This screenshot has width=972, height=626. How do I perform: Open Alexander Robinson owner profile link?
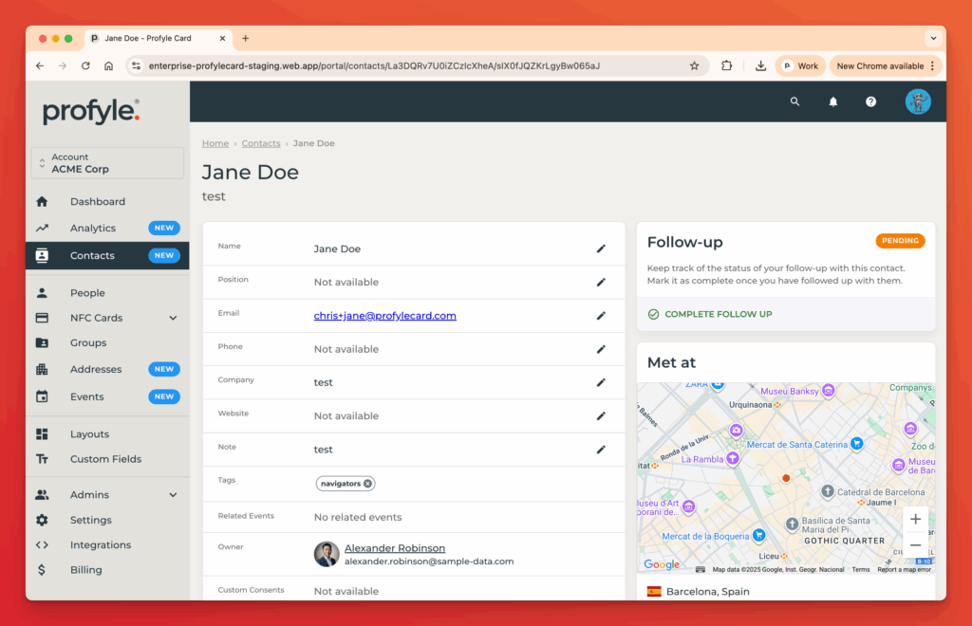click(x=394, y=548)
